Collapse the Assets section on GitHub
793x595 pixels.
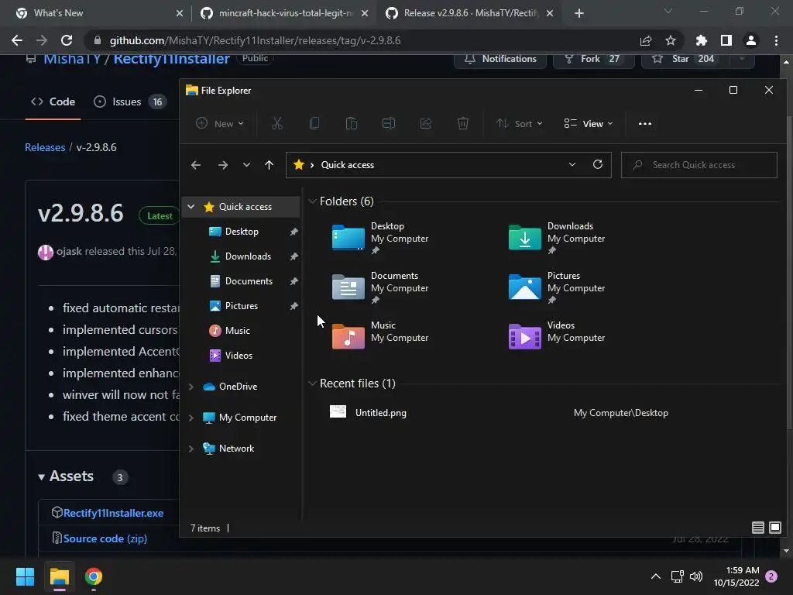pyautogui.click(x=42, y=476)
